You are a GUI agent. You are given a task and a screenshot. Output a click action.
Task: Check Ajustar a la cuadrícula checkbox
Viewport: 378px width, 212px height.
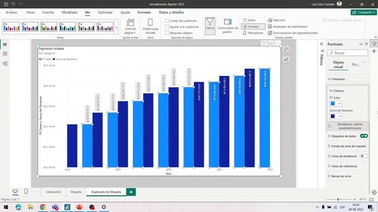click(167, 26)
